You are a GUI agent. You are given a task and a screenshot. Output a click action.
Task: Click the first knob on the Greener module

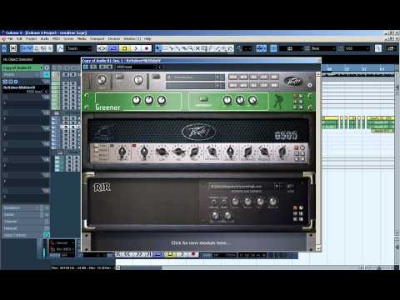[x=136, y=100]
